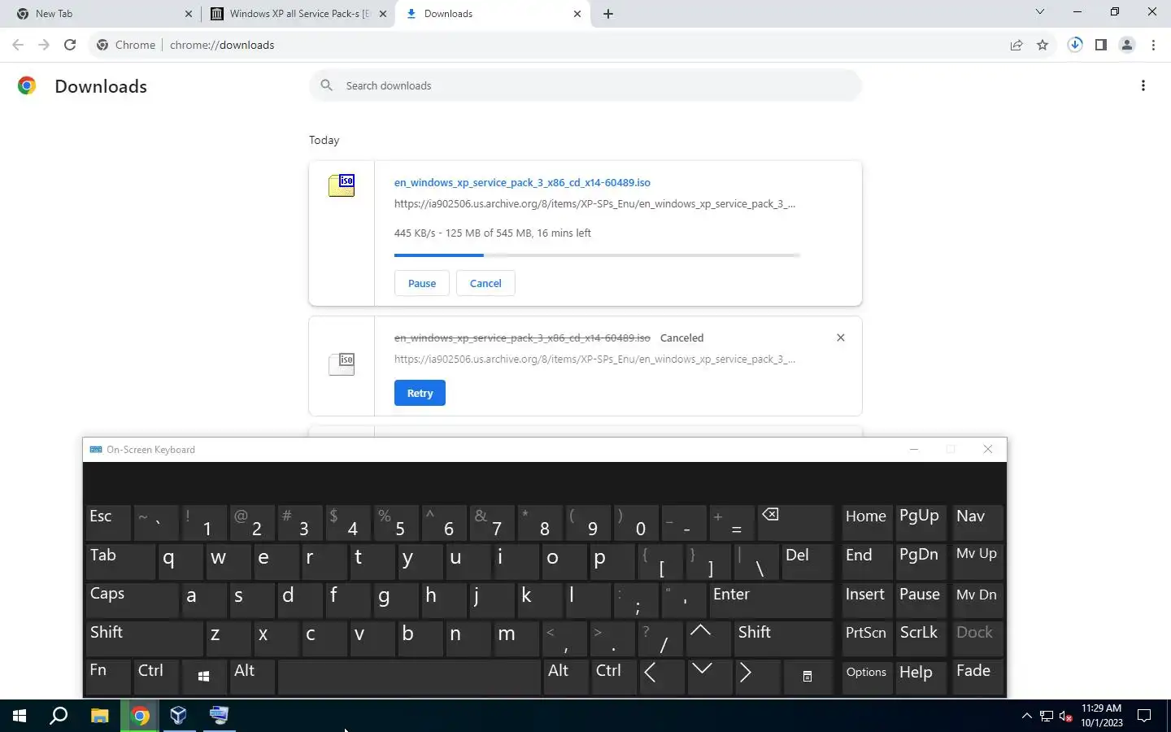Open Chrome downloads bubble icon

coord(1075,45)
